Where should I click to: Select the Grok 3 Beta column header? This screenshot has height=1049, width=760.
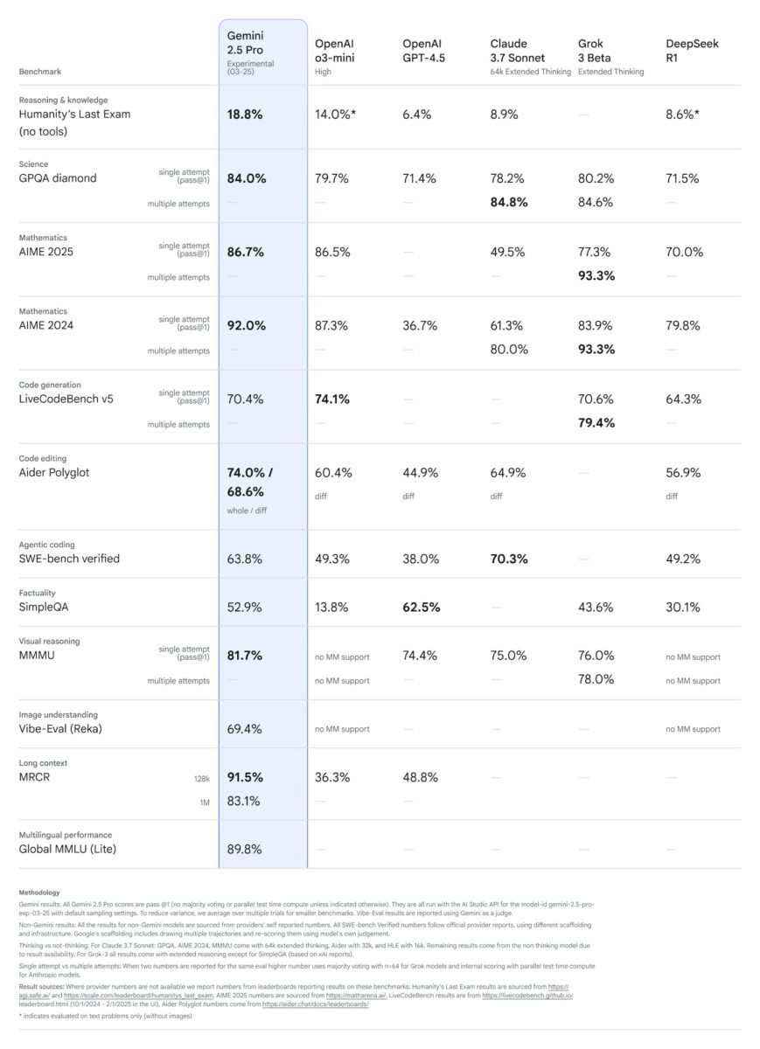pyautogui.click(x=610, y=56)
